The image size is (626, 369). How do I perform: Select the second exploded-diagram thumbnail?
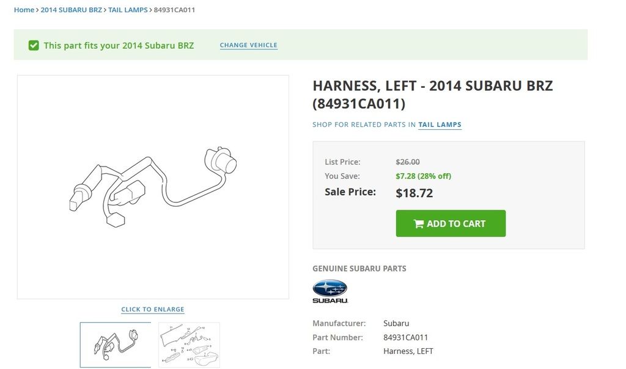(189, 345)
